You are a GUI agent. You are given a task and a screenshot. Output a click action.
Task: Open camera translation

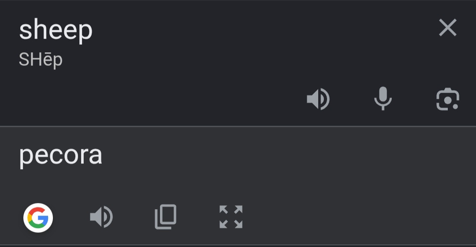point(448,99)
